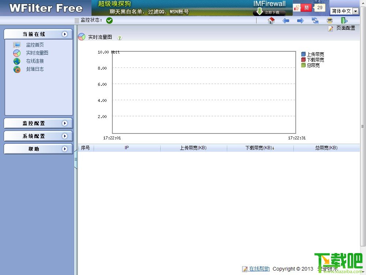The height and width of the screenshot is (275, 366).
Task: Sort table by 下载带宽(KB) column
Action: coord(260,148)
